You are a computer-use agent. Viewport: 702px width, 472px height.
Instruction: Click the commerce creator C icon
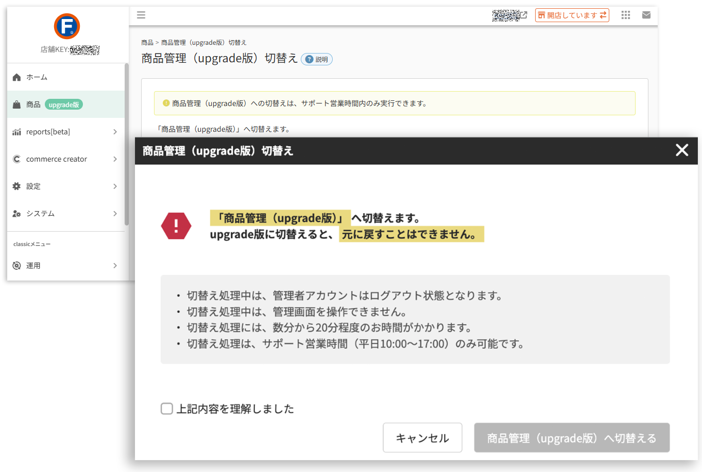[16, 159]
